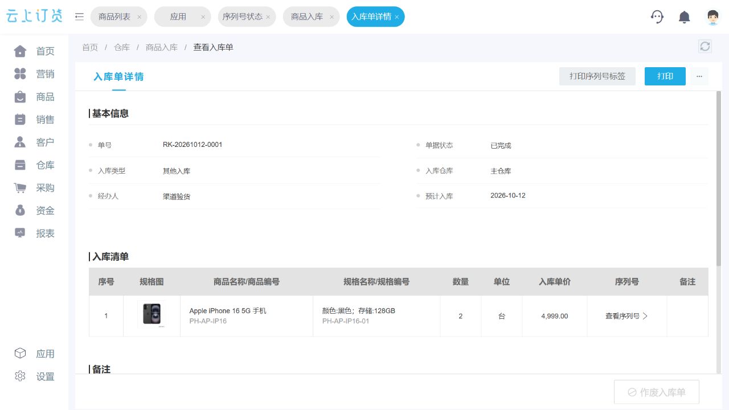Click the spec code PH-AP-IP16-01
Image resolution: width=729 pixels, height=410 pixels.
(x=346, y=321)
